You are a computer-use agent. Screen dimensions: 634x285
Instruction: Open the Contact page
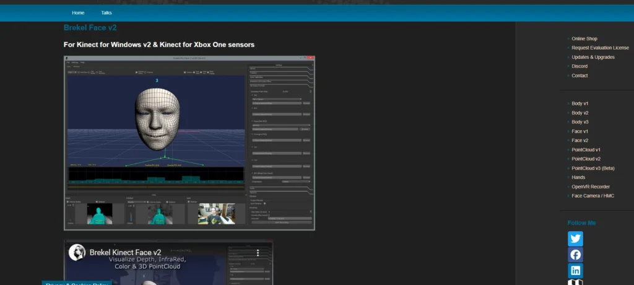(x=580, y=76)
